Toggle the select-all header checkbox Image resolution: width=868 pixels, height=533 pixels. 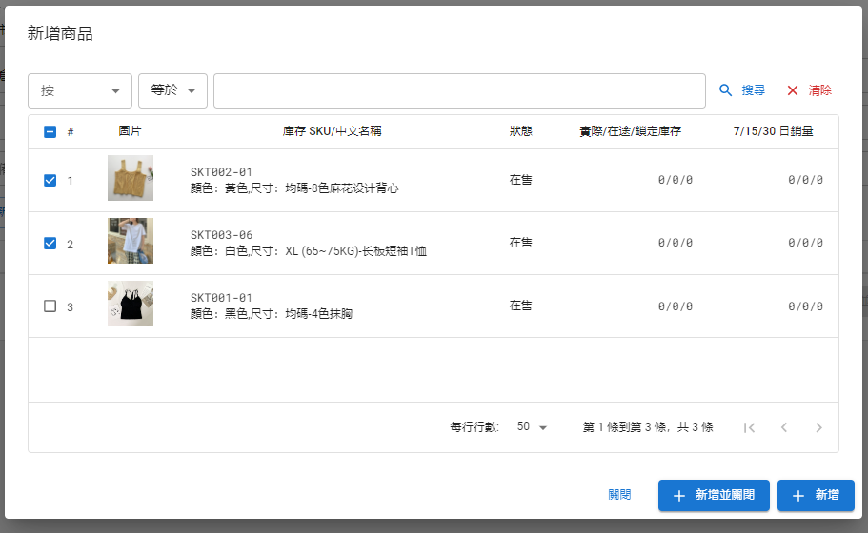[50, 131]
